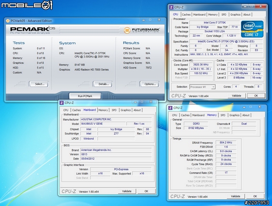
Task: Open Mainboard tab in top-right CPU-Z window
Action: (x=199, y=14)
